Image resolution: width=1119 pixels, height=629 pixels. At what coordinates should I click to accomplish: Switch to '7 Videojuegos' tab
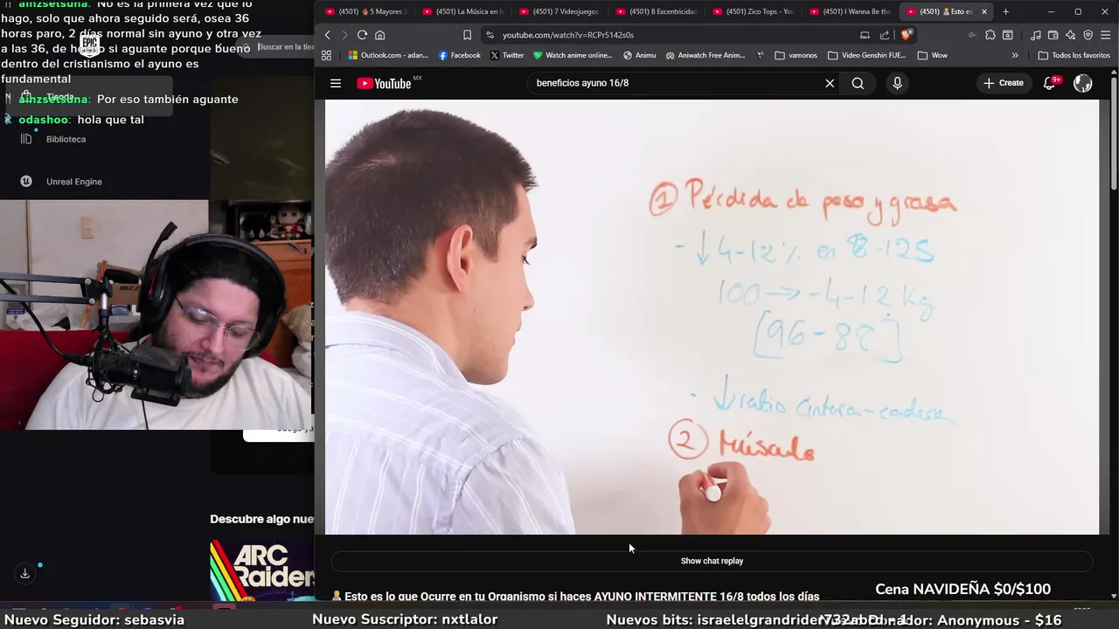coord(560,11)
